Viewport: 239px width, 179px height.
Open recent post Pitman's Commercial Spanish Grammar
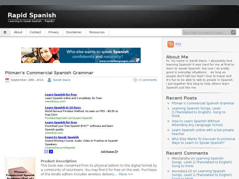[x=203, y=103]
